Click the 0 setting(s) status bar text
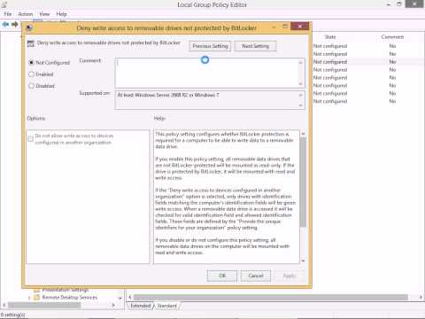Viewport: 425px width, 319px height. 13,315
